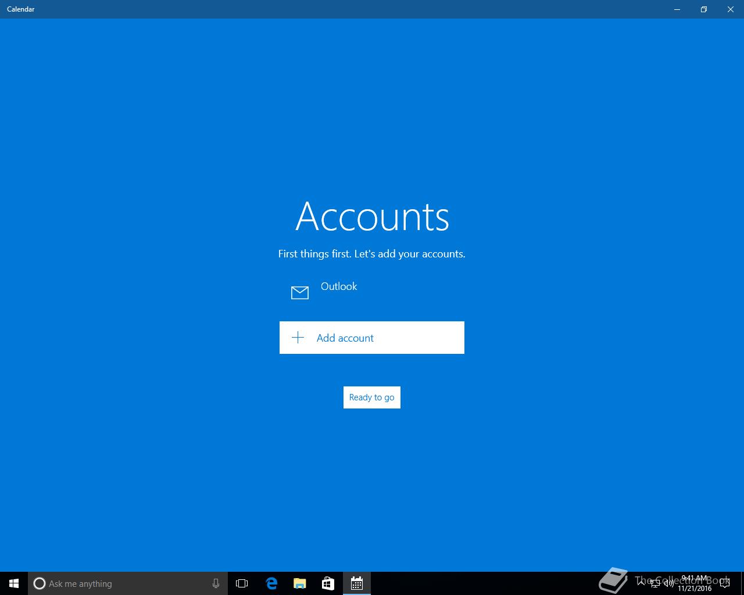
Task: Open the Windows Store taskbar icon
Action: pos(328,583)
